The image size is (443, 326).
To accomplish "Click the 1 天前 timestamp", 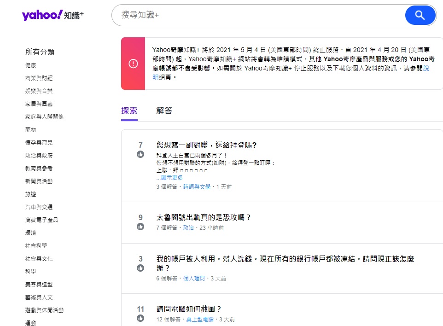I will coord(224,187).
